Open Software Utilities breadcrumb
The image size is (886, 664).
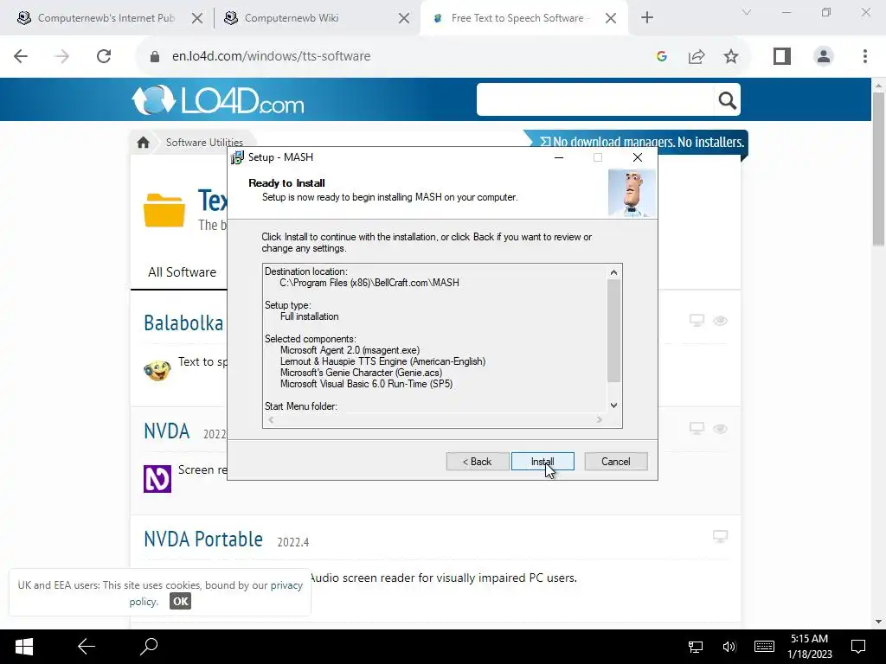point(204,143)
